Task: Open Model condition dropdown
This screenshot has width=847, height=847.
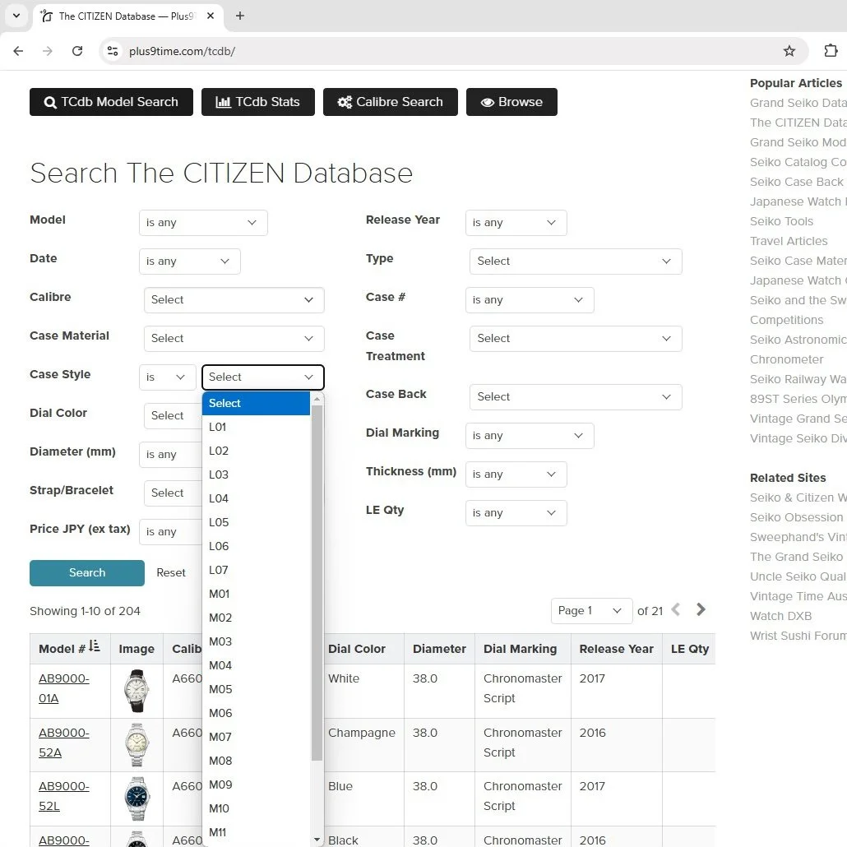Action: click(203, 223)
